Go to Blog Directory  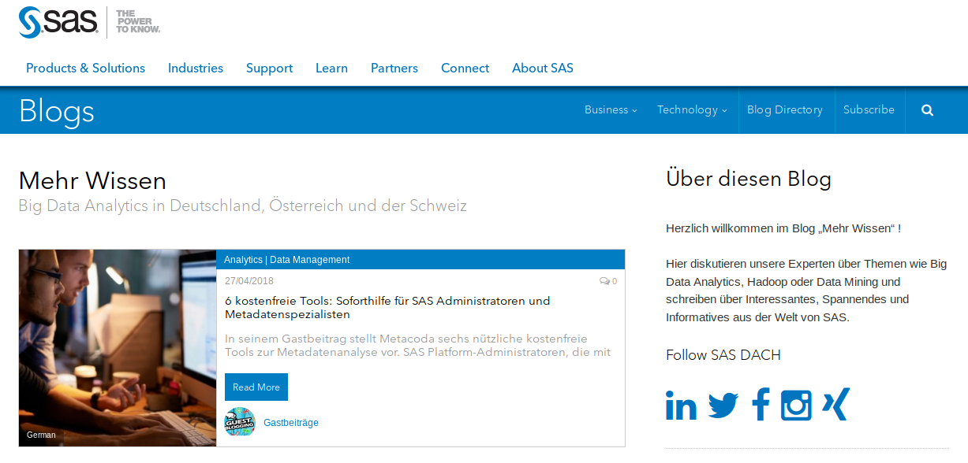(x=785, y=110)
